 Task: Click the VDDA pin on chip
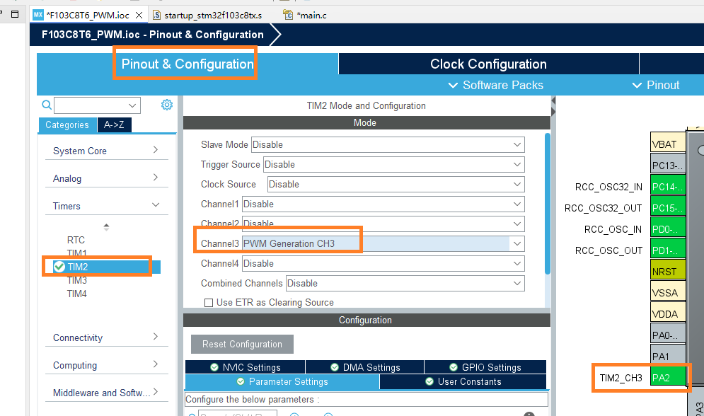coord(668,313)
